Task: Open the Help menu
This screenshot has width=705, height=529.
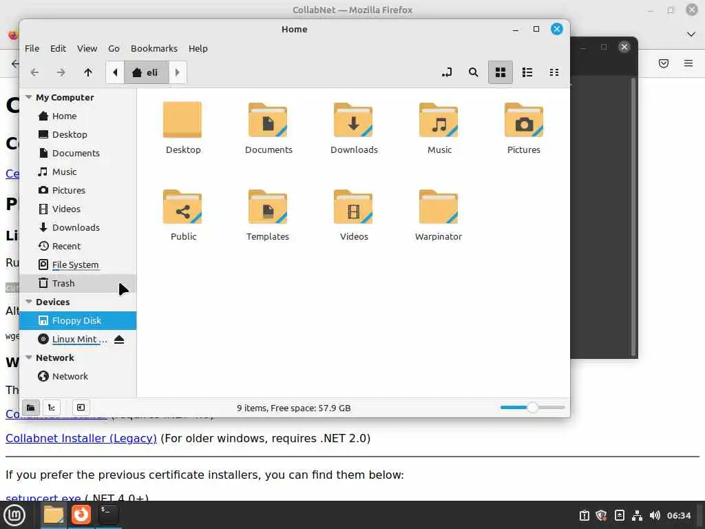Action: coord(198,48)
